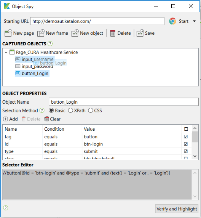Image resolution: width=201 pixels, height=218 pixels.
Task: Click the properties table scrollbar thumb
Action: pos(195,137)
